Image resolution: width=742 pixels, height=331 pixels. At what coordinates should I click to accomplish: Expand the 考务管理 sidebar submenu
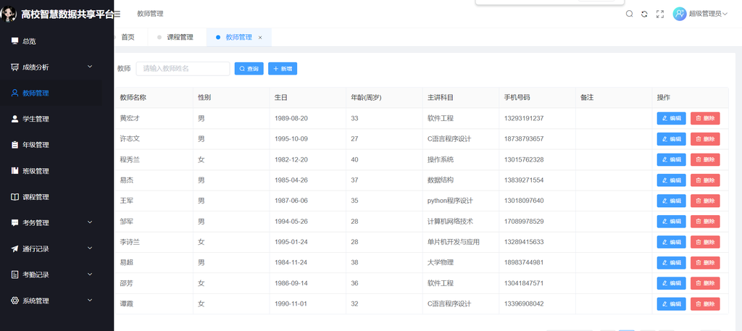click(x=51, y=223)
